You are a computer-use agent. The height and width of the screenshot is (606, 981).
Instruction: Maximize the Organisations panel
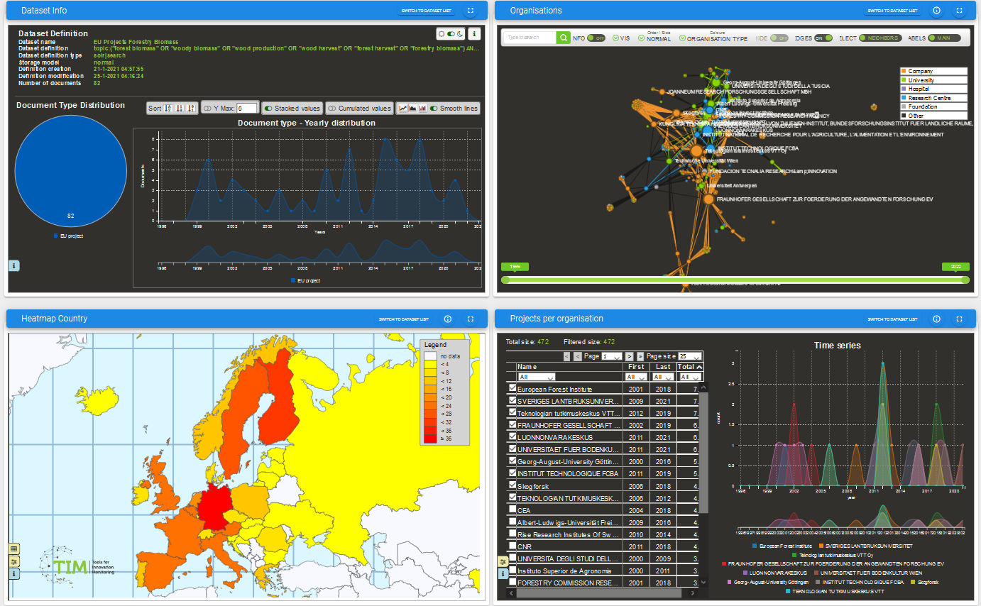[958, 11]
